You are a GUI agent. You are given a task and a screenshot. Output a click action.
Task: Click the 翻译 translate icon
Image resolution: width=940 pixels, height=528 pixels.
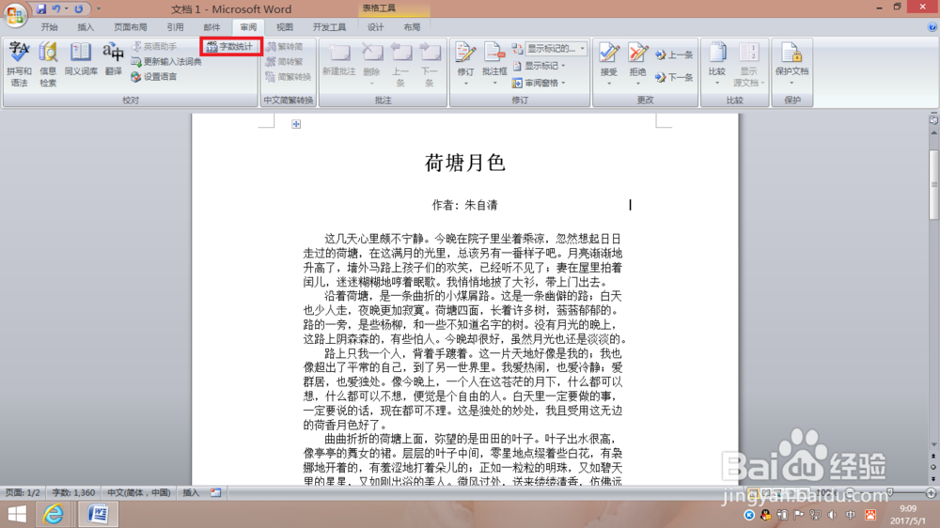[114, 59]
